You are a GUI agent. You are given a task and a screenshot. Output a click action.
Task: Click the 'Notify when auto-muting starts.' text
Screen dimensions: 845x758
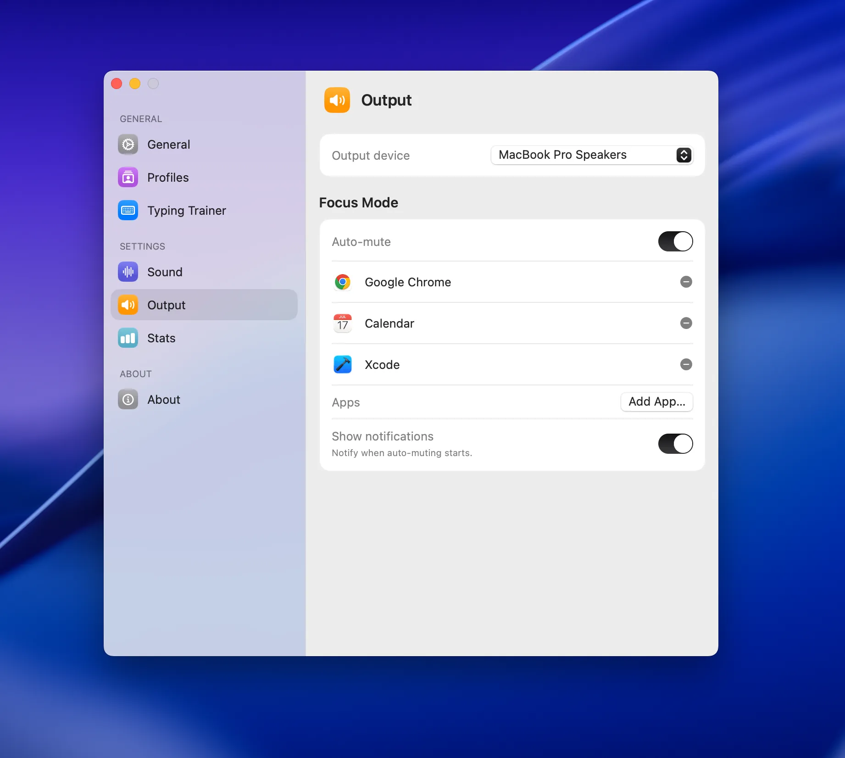tap(402, 453)
